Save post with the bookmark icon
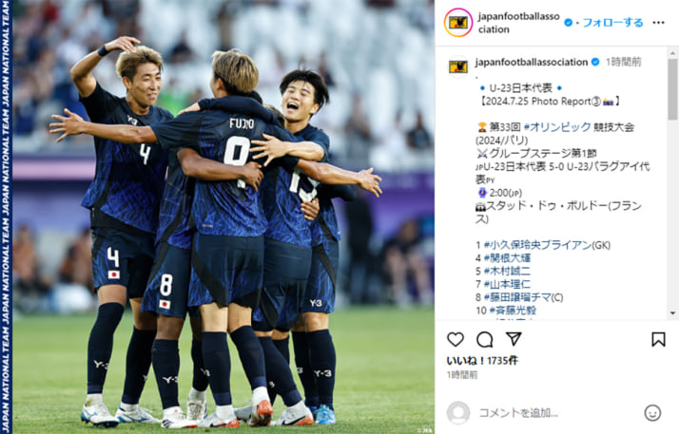 coord(658,339)
